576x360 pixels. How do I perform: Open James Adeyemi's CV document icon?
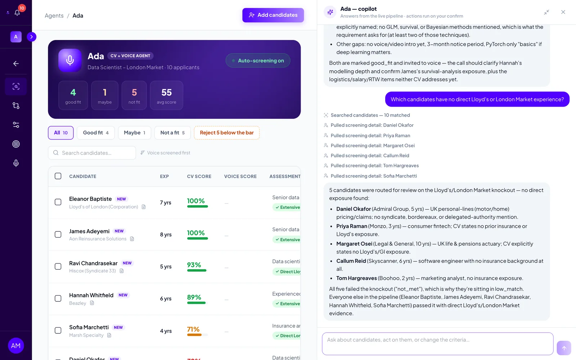pyautogui.click(x=132, y=239)
